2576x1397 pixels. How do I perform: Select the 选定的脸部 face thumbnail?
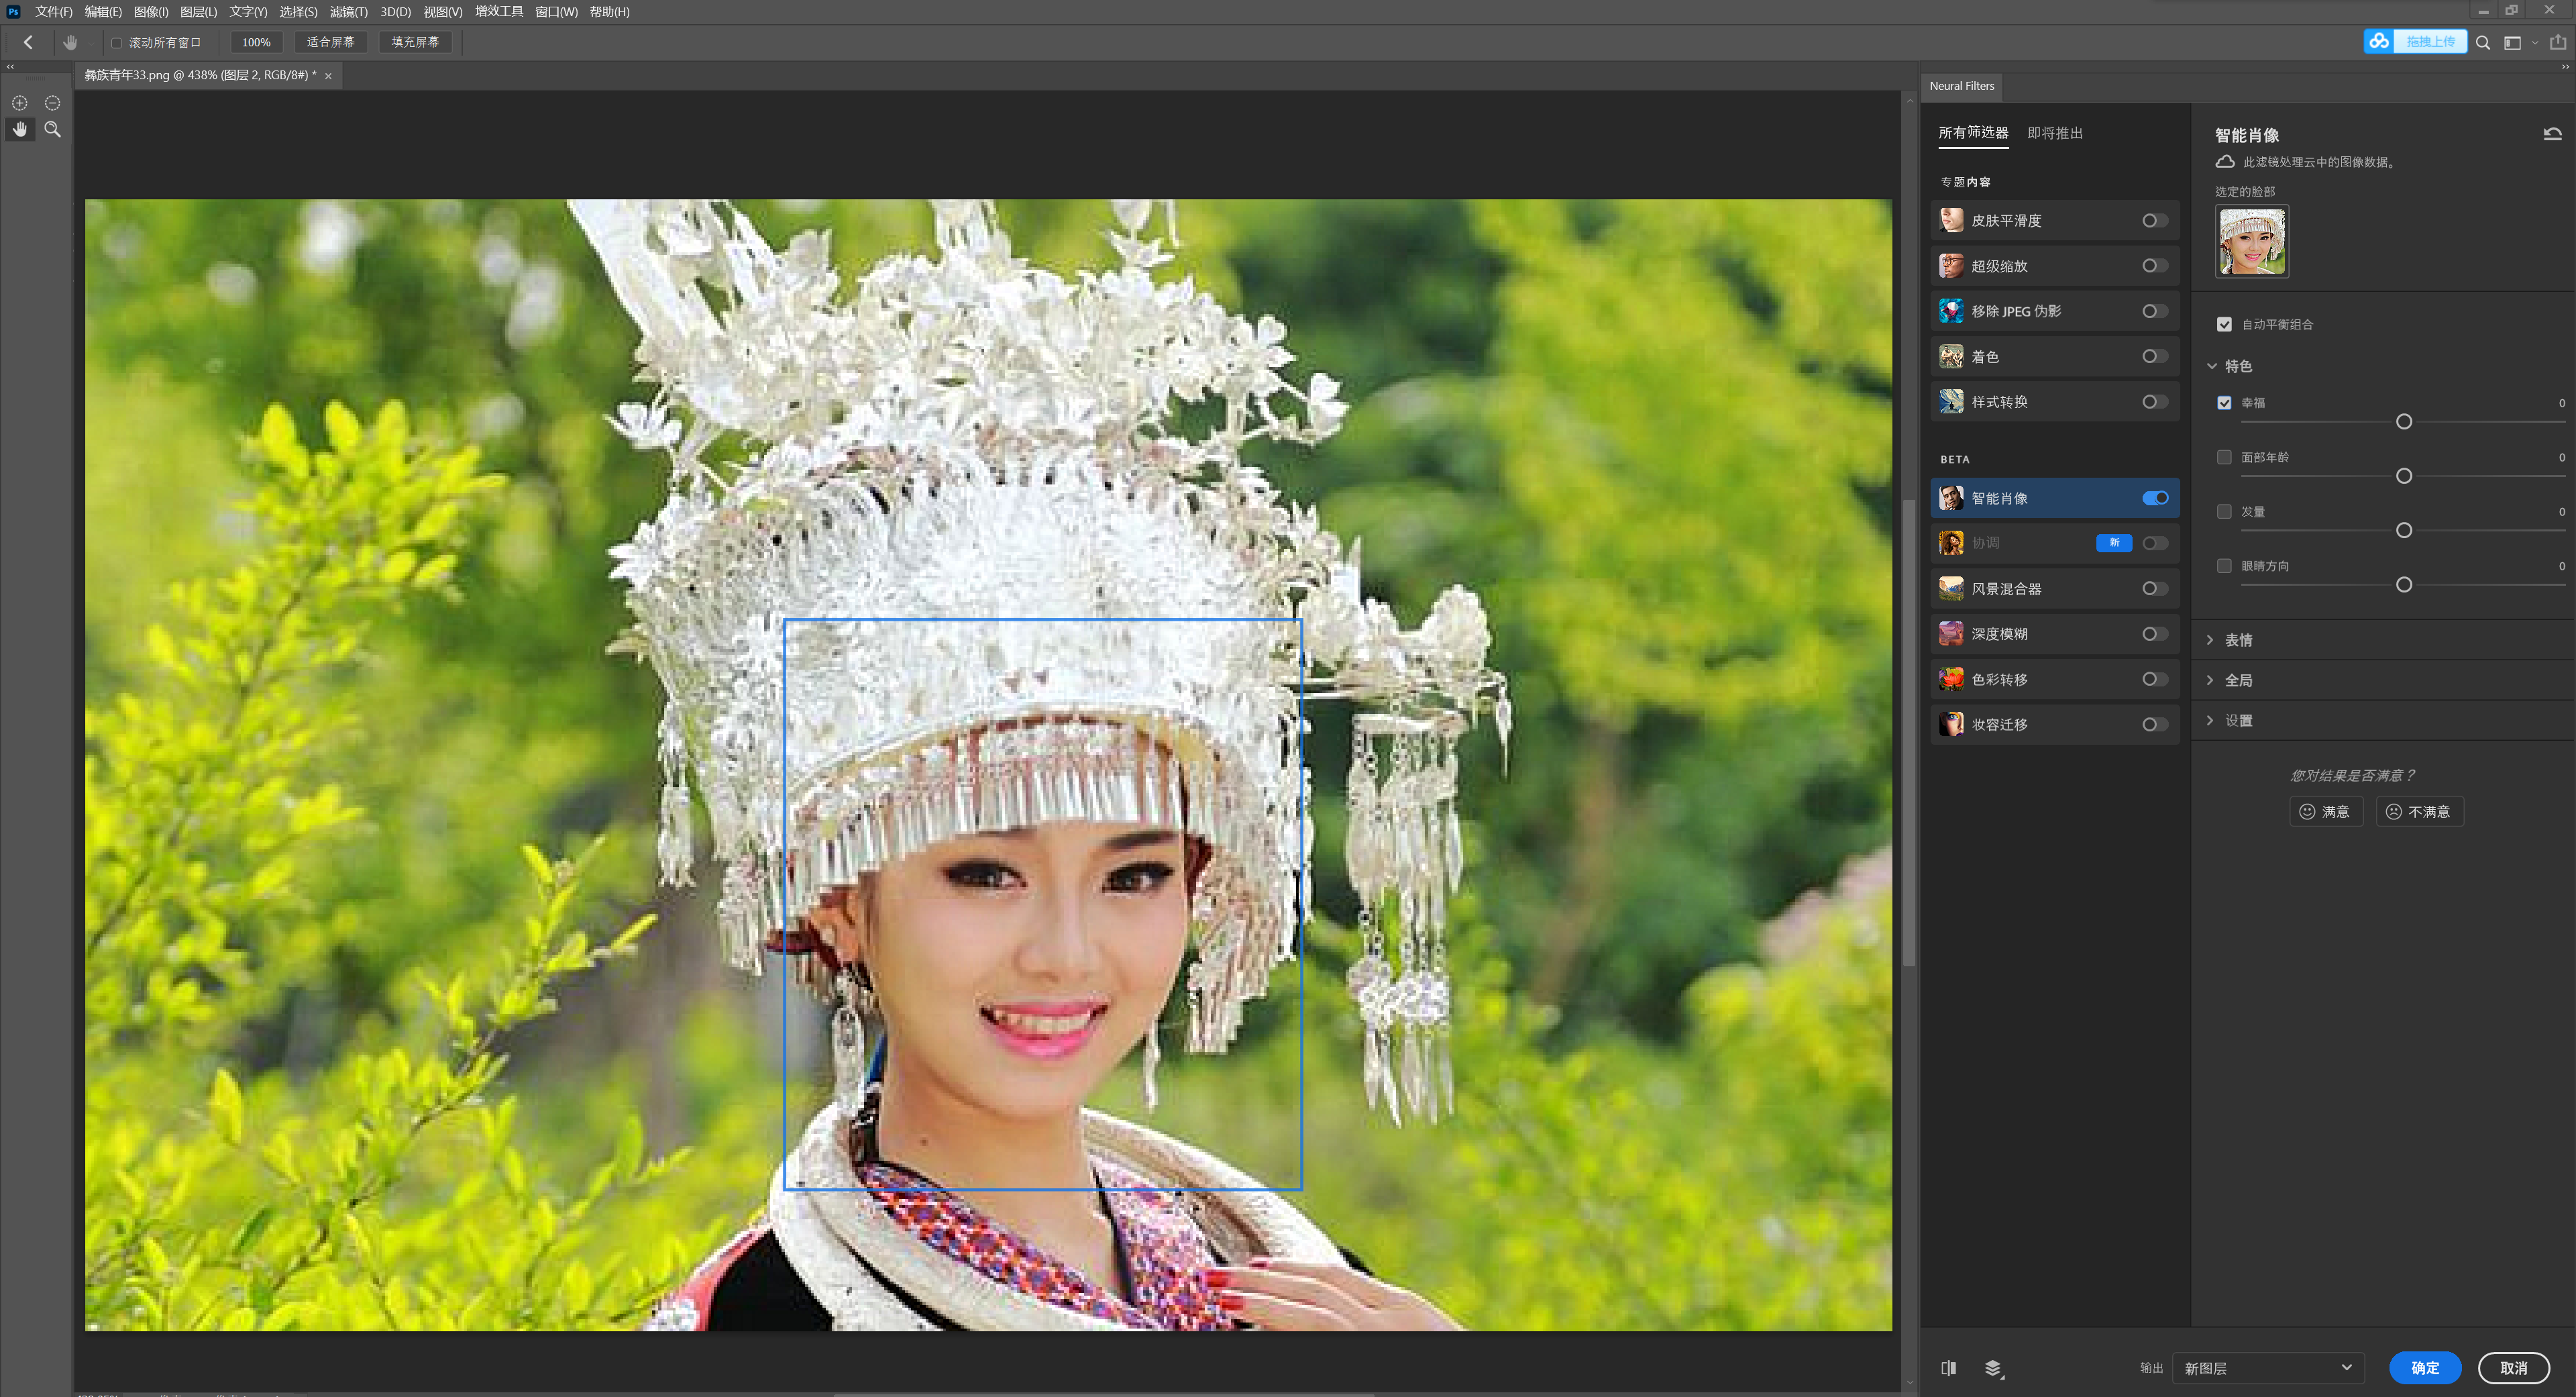click(2251, 241)
